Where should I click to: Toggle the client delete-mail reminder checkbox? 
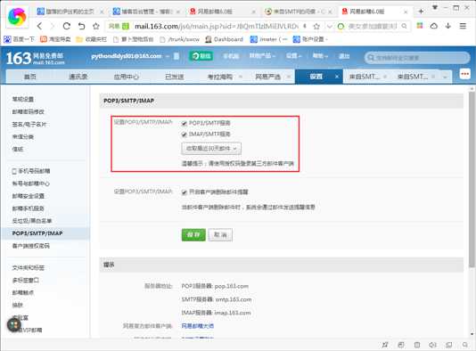pyautogui.click(x=184, y=192)
